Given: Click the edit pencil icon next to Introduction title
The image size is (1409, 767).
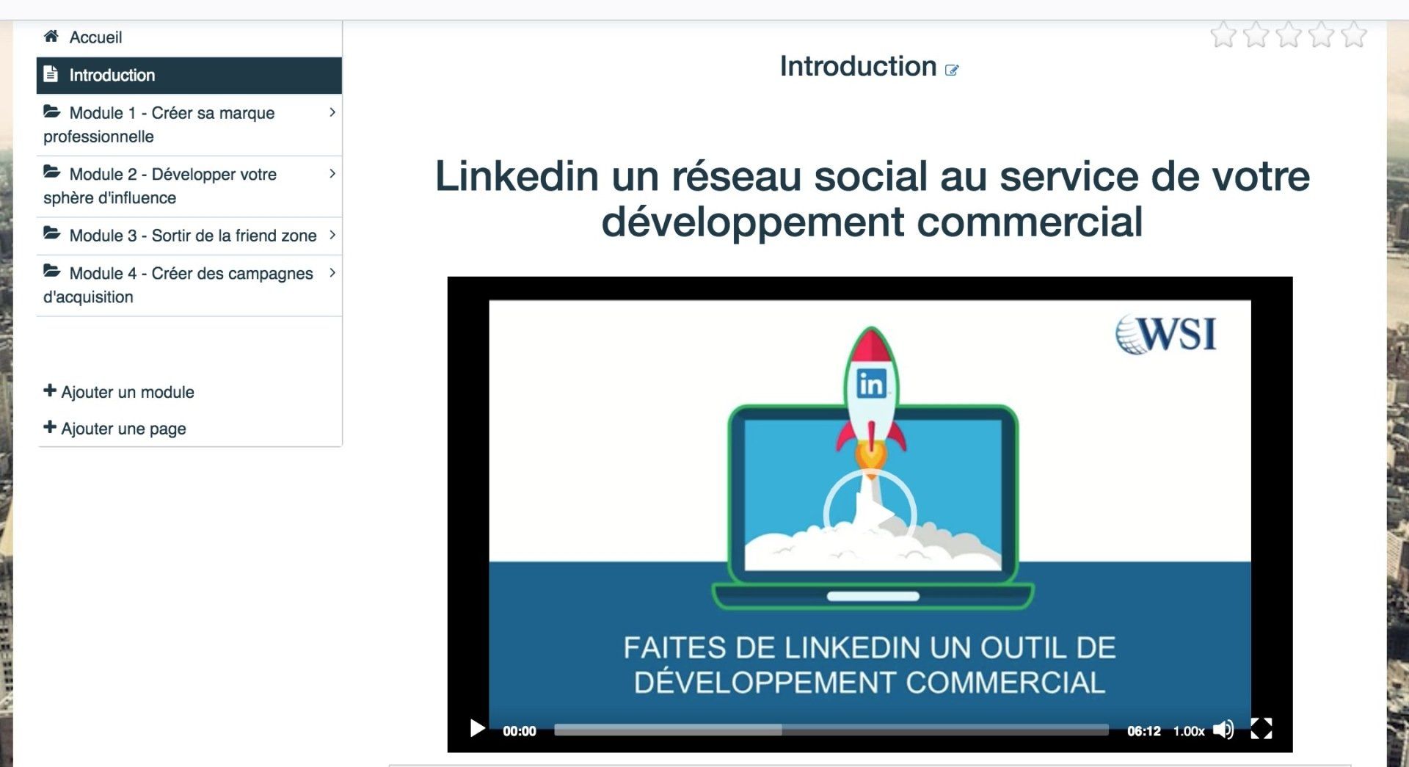Looking at the screenshot, I should tap(952, 70).
